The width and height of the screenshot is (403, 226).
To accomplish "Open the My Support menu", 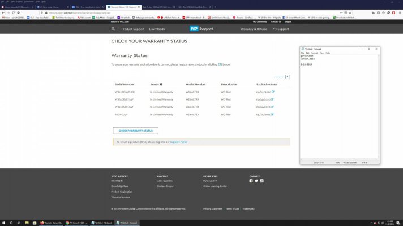I will (281, 29).
